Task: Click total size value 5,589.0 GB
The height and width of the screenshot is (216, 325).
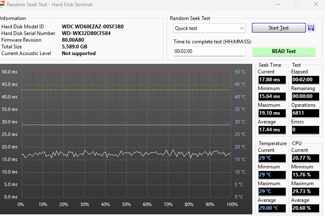Action: (x=74, y=47)
